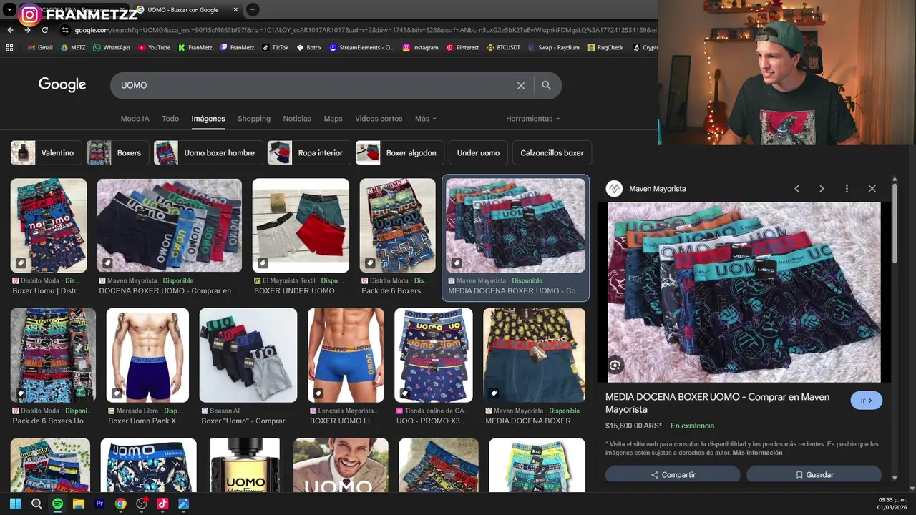
Task: Click the magnifying glass search button
Action: click(x=547, y=85)
